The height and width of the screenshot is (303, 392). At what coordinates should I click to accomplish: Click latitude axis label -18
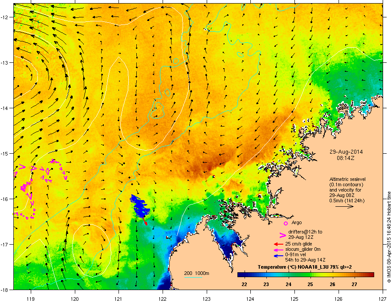click(5, 290)
